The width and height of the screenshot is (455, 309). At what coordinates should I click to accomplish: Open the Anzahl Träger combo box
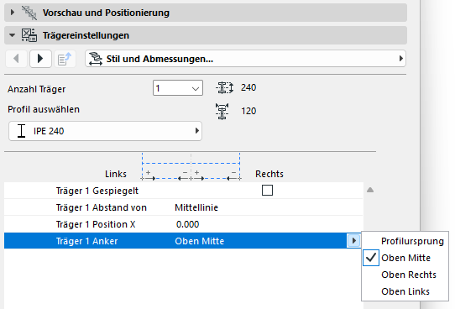click(178, 88)
